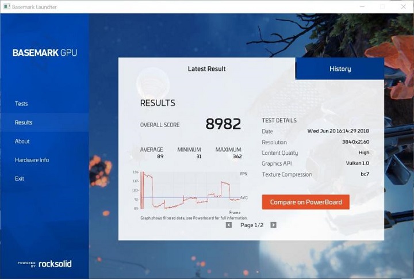This screenshot has width=414, height=279.
Task: Click Compare on PowerBoard button
Action: 306,202
